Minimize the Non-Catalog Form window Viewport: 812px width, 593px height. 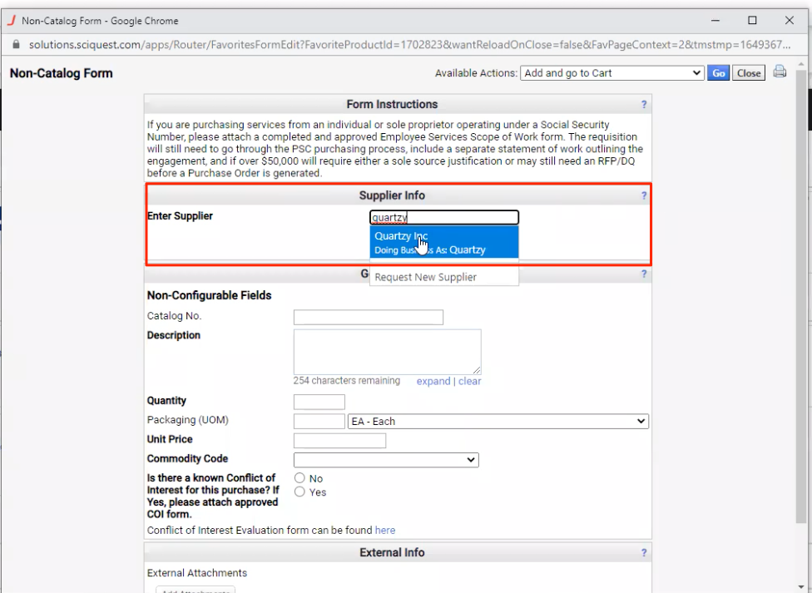tap(715, 20)
